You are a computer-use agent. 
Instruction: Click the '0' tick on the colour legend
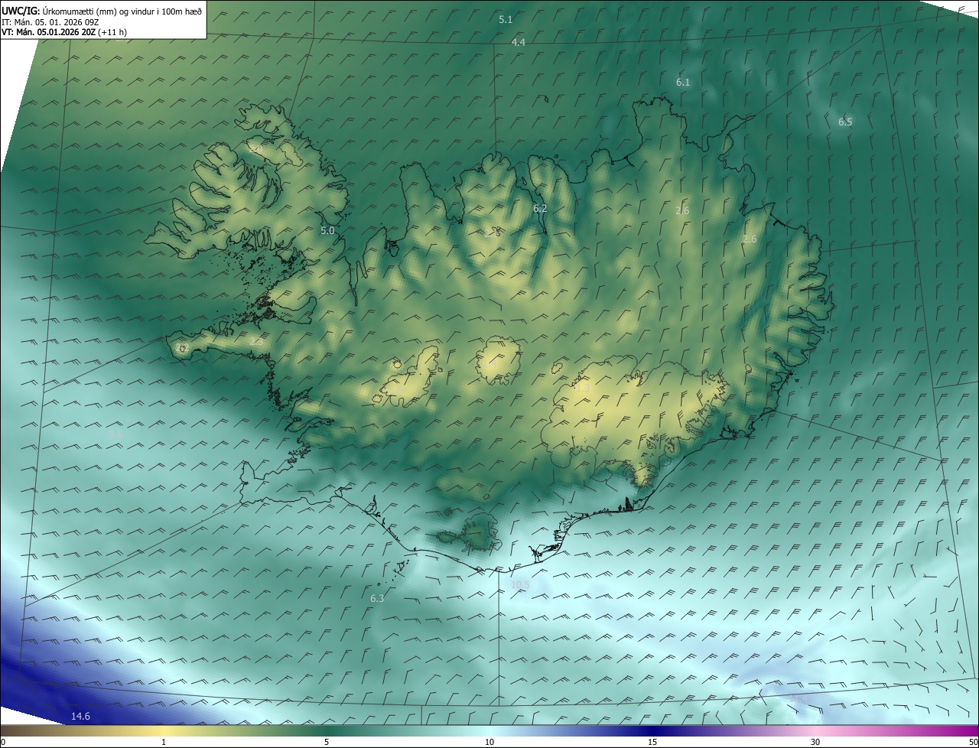click(x=2, y=742)
